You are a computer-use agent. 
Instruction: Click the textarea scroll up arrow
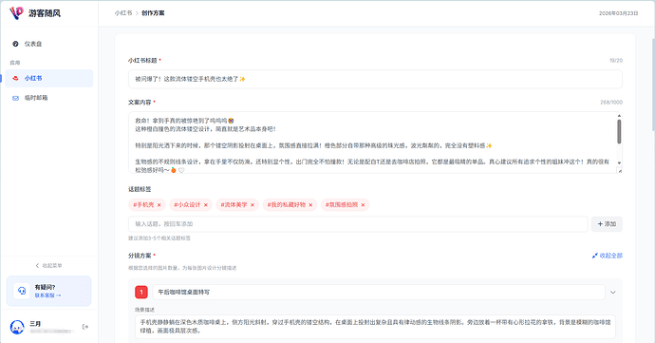coord(619,116)
